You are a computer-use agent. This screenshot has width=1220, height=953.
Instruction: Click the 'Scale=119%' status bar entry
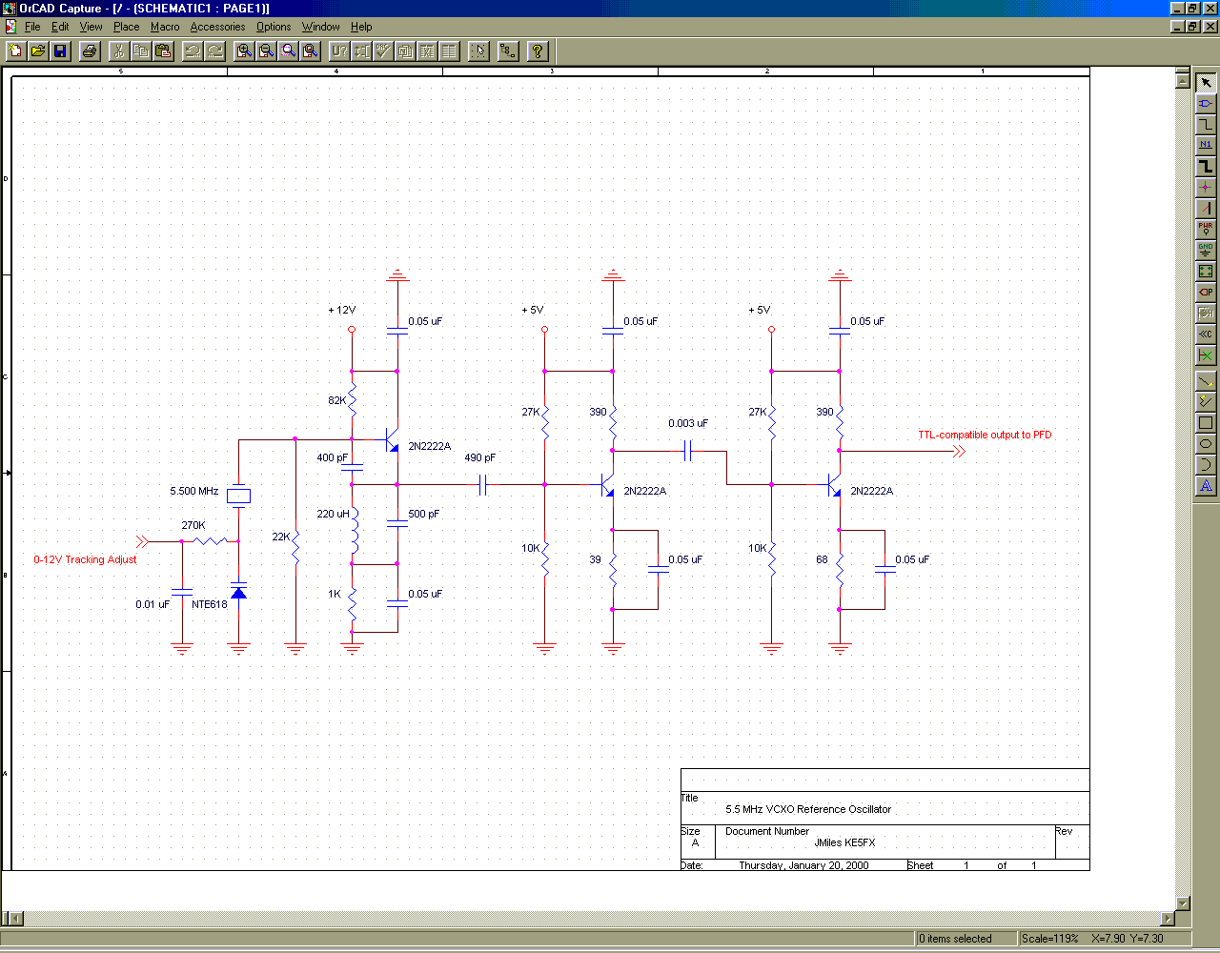[1050, 939]
